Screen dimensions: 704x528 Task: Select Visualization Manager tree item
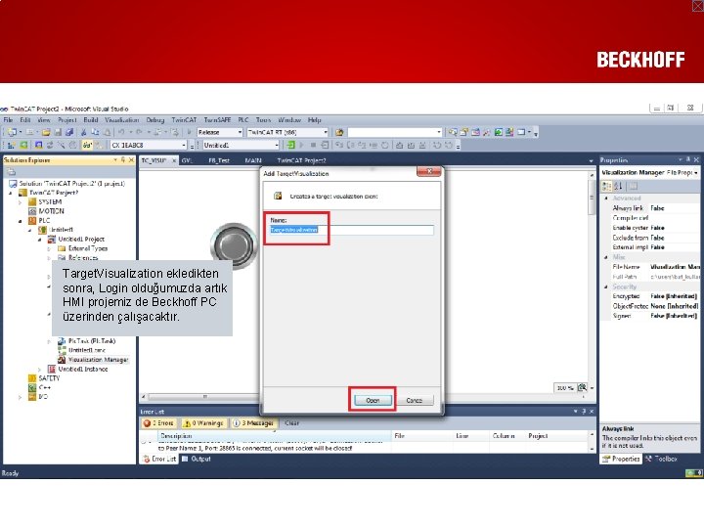pyautogui.click(x=98, y=360)
